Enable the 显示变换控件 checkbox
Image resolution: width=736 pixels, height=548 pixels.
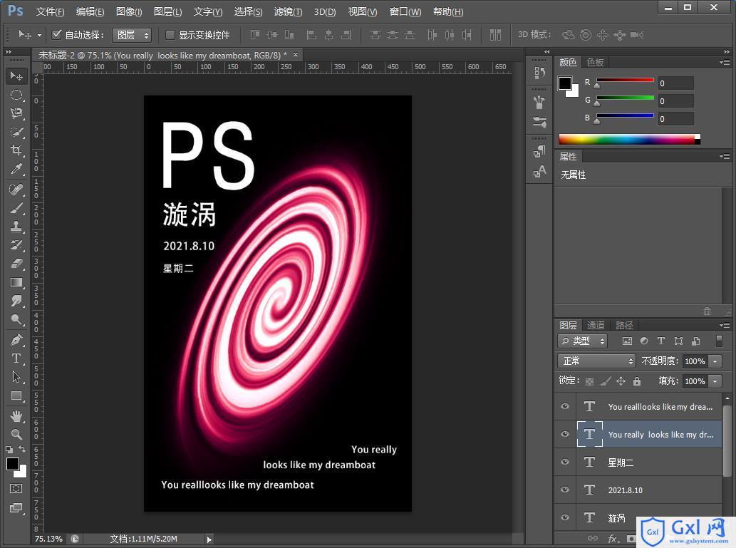170,35
